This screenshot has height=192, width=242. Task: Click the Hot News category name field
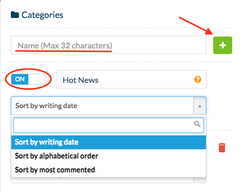point(131,79)
